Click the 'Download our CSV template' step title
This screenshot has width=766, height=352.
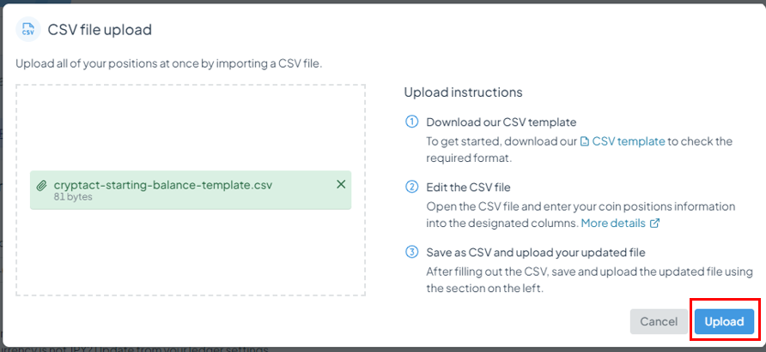(502, 122)
